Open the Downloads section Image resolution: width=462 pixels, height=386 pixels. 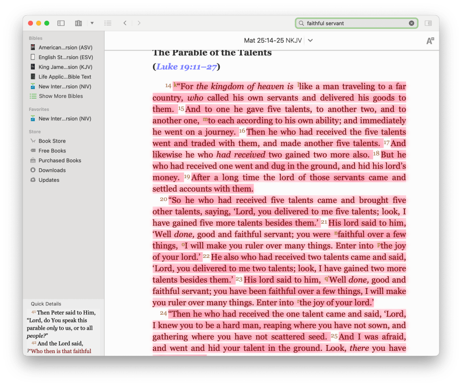52,170
